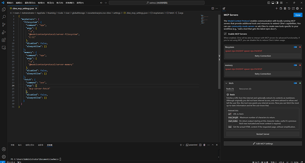Open editor More Actions ellipsis

tap(217, 8)
